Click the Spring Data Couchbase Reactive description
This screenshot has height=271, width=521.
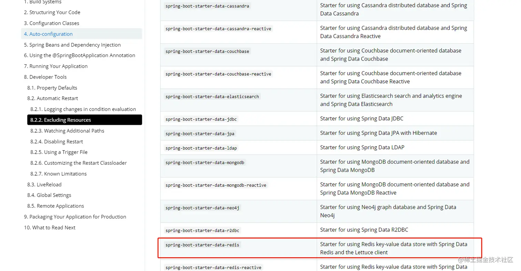pos(391,77)
